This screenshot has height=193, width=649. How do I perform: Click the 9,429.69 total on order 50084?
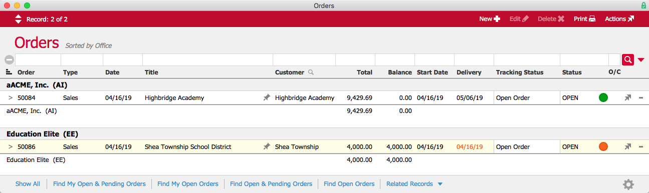[x=359, y=98]
